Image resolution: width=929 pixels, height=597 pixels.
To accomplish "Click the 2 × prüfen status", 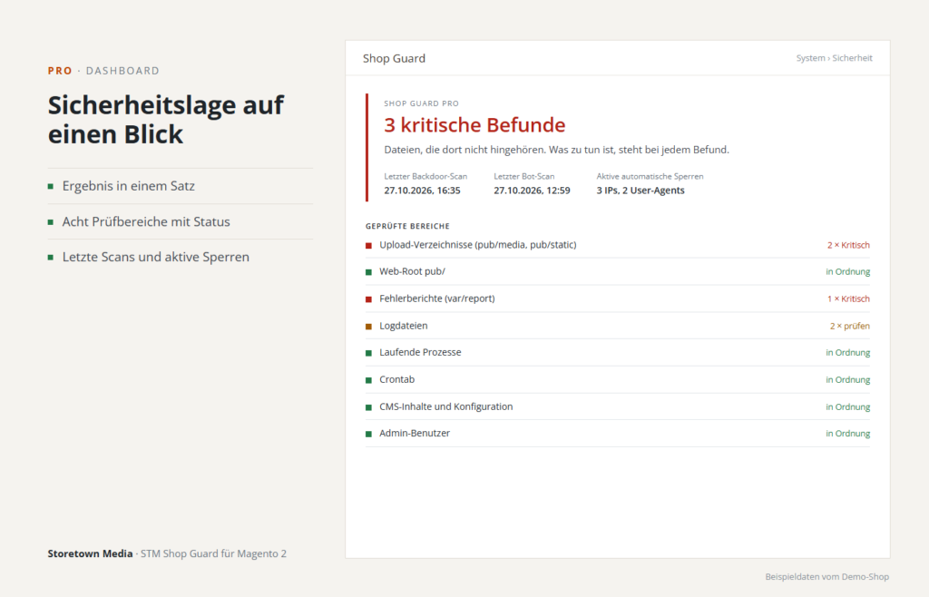I will (x=849, y=327).
